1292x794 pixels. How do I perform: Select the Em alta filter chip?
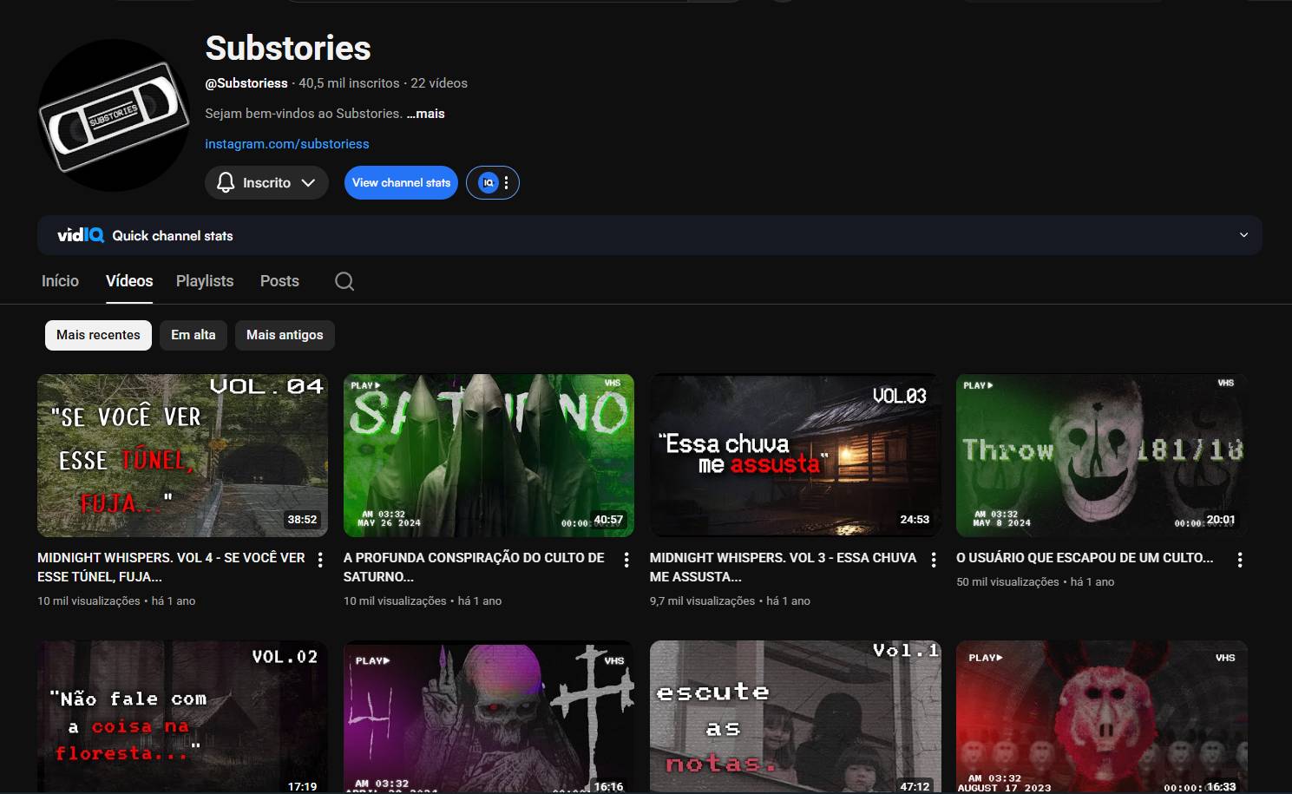coord(193,335)
